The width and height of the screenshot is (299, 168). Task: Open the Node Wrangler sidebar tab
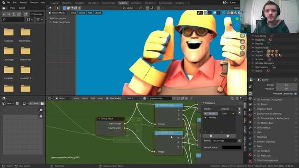[x=245, y=144]
